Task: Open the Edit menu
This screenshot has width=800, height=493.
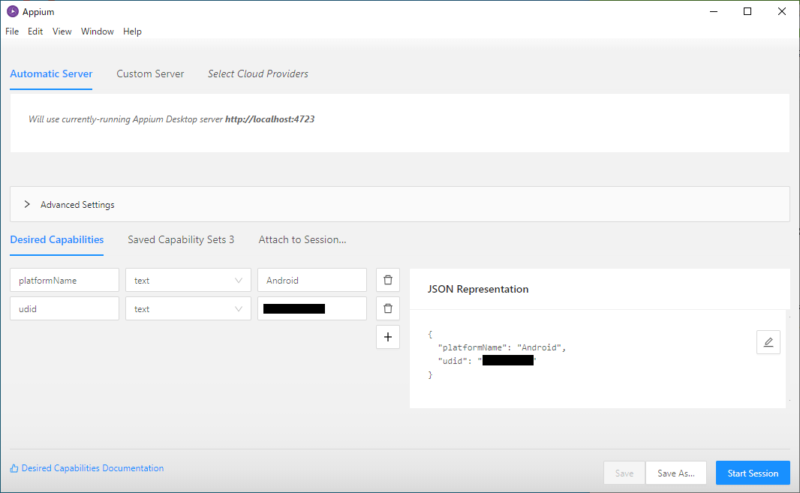Action: coord(35,32)
